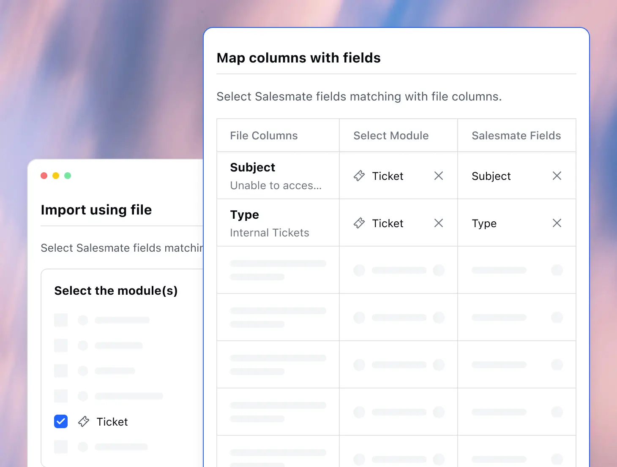Check the checkbox below Ticket module

pos(61,447)
